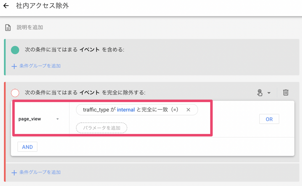Click the 社内アクセス除外 segment title
Viewport: 302px width, 186px height.
[42, 6]
